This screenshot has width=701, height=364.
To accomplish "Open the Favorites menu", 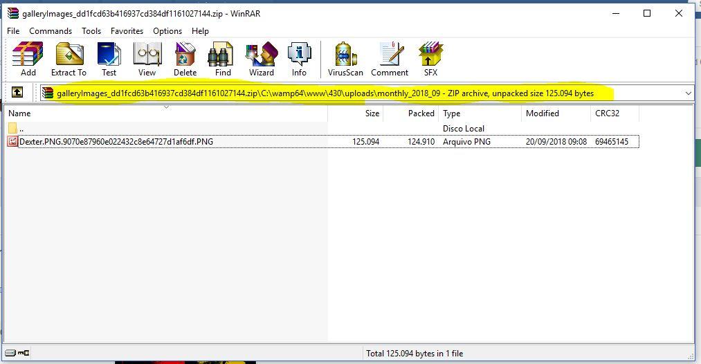I will pos(127,31).
